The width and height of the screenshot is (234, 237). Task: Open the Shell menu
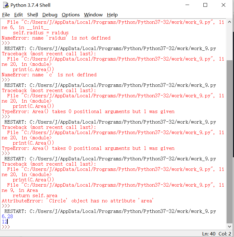click(x=32, y=15)
